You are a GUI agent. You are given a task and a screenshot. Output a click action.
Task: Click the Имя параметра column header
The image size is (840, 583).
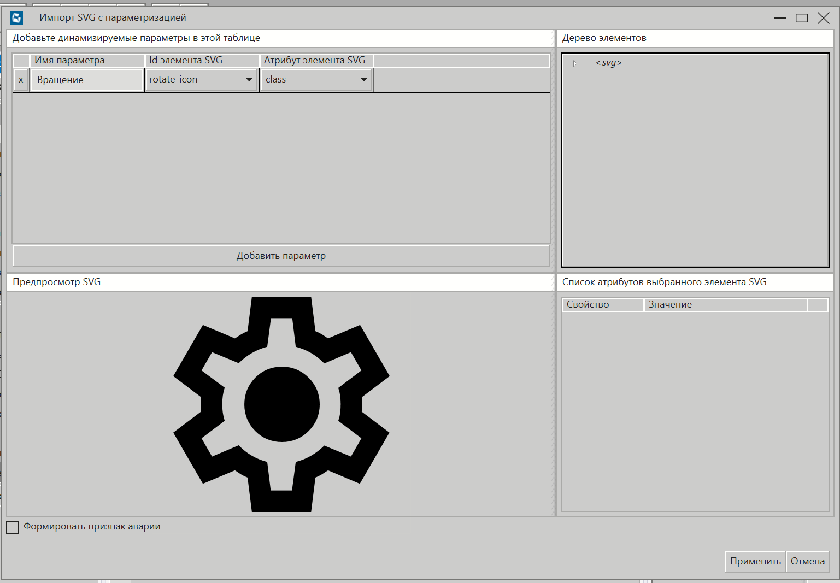click(x=87, y=60)
